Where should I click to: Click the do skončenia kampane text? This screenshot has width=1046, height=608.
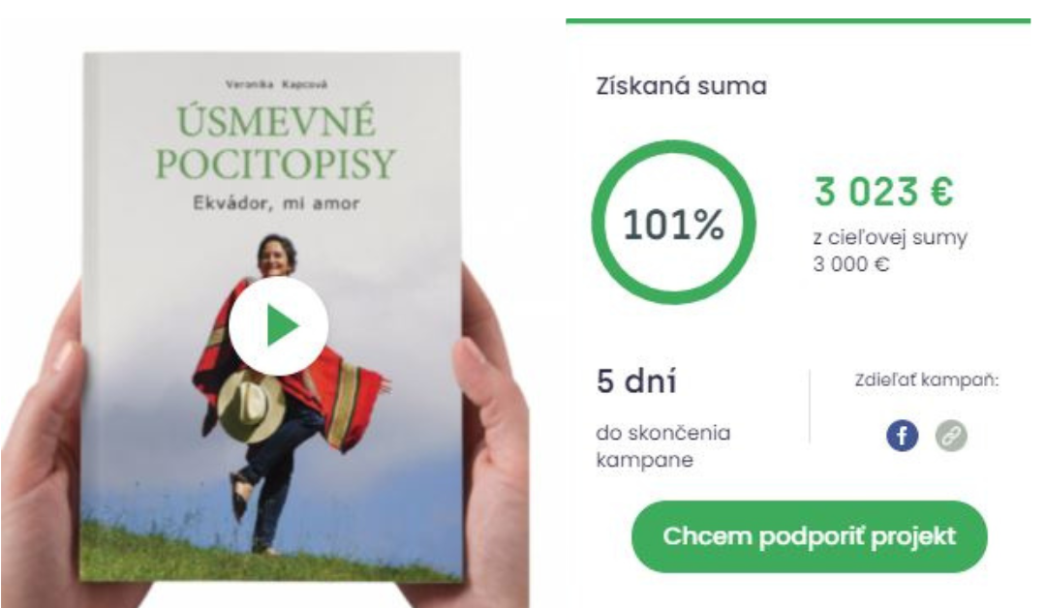(663, 446)
